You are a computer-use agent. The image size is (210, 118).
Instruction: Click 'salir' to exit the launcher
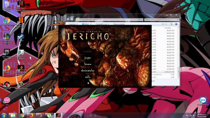(x=88, y=77)
